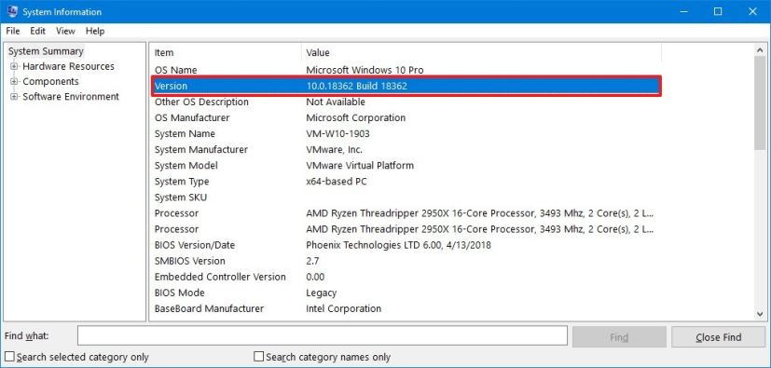Select the System Model row
The width and height of the screenshot is (771, 368).
[406, 166]
